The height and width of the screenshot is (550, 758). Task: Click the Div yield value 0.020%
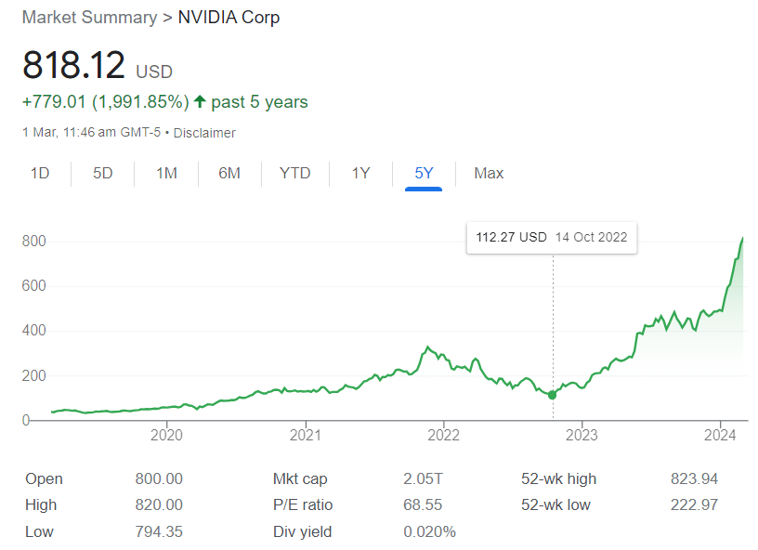pos(429,532)
